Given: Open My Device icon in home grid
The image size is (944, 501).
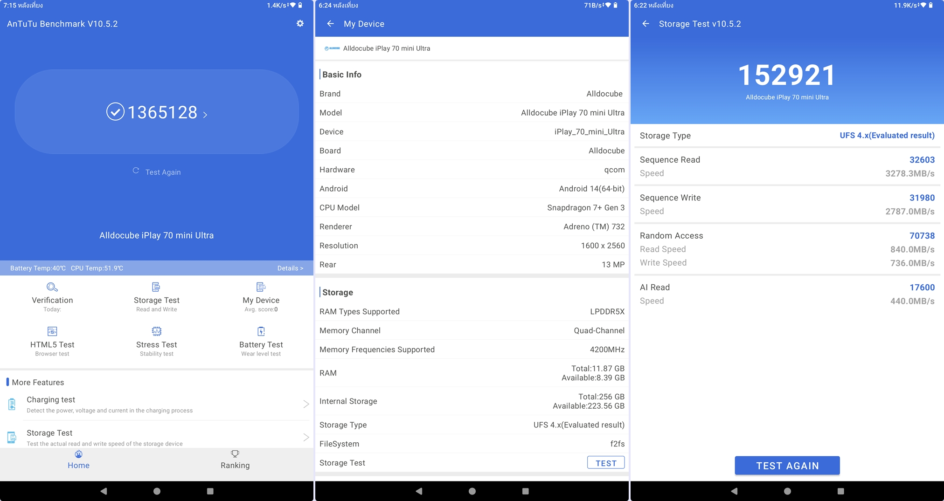Looking at the screenshot, I should [x=261, y=287].
